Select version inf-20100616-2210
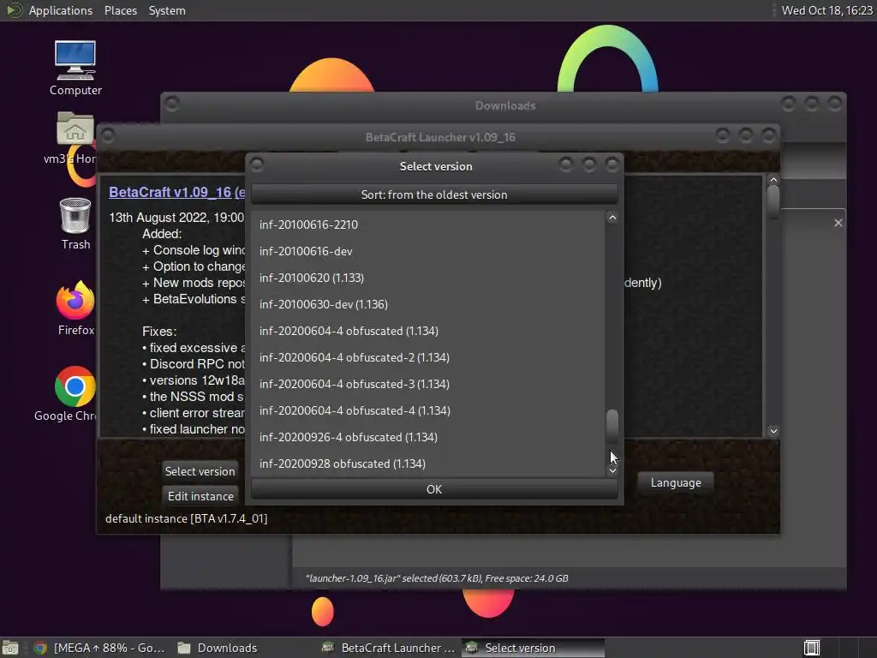This screenshot has height=658, width=877. [x=428, y=224]
